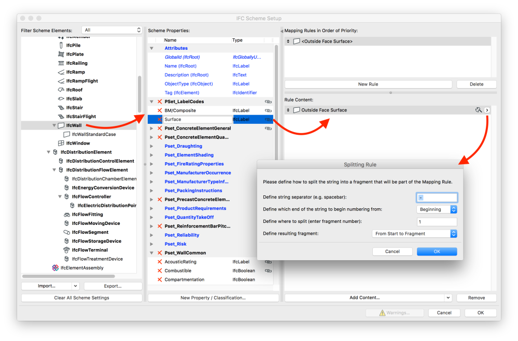Select the Pset_FireRatingProperties row
Image resolution: width=518 pixels, height=341 pixels.
click(x=211, y=164)
